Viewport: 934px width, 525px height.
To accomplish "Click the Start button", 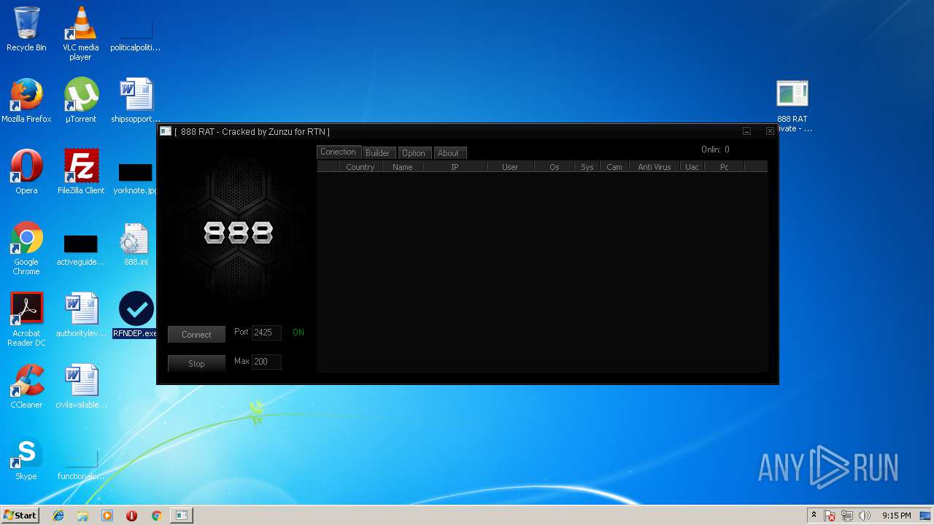I will pos(20,516).
